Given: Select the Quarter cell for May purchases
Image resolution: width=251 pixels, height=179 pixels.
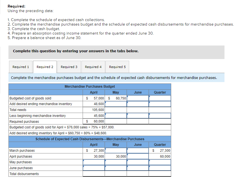Looking at the screenshot, I should tap(160, 162).
